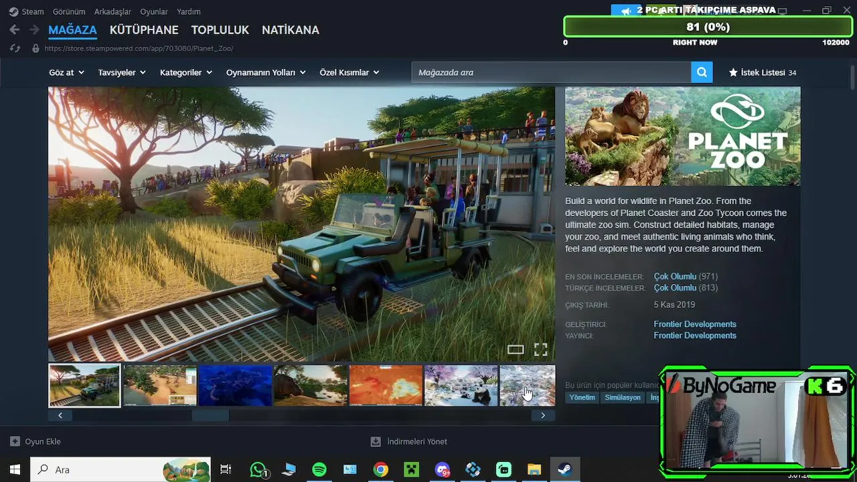Click the Yönetim tag
857x482 pixels.
pyautogui.click(x=582, y=398)
